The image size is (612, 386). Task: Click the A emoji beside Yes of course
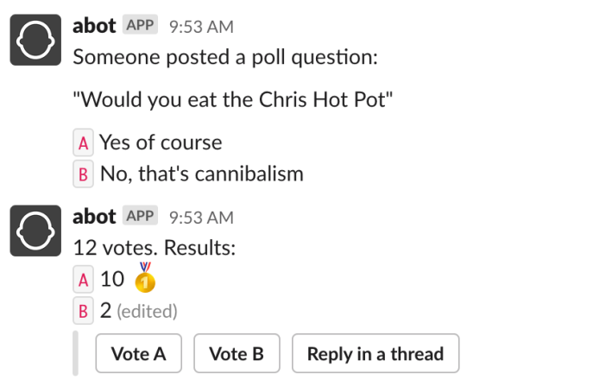coord(83,142)
